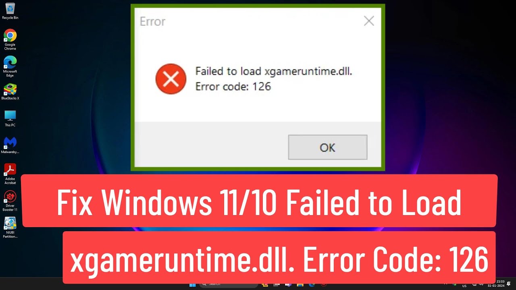
Task: Launch Google Chrome from the desktop
Action: tap(10, 39)
